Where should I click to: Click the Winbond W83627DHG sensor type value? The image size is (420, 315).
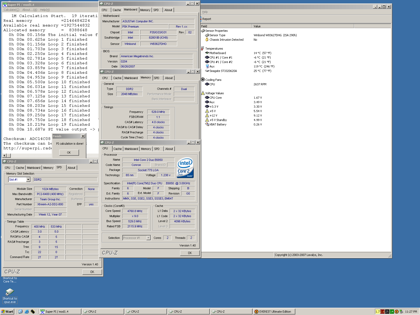coord(275,35)
